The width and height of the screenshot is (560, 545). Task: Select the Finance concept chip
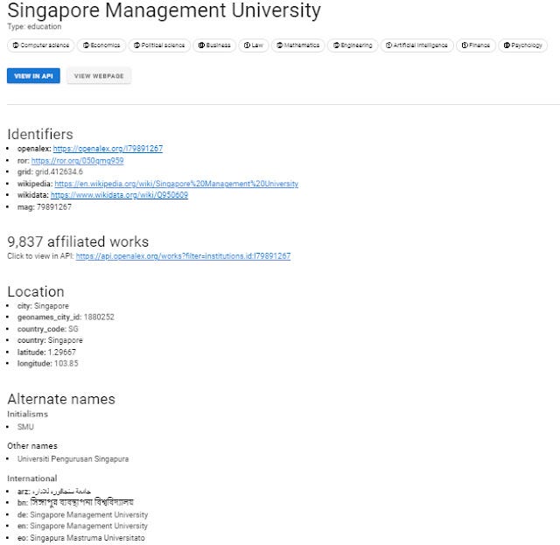476,45
